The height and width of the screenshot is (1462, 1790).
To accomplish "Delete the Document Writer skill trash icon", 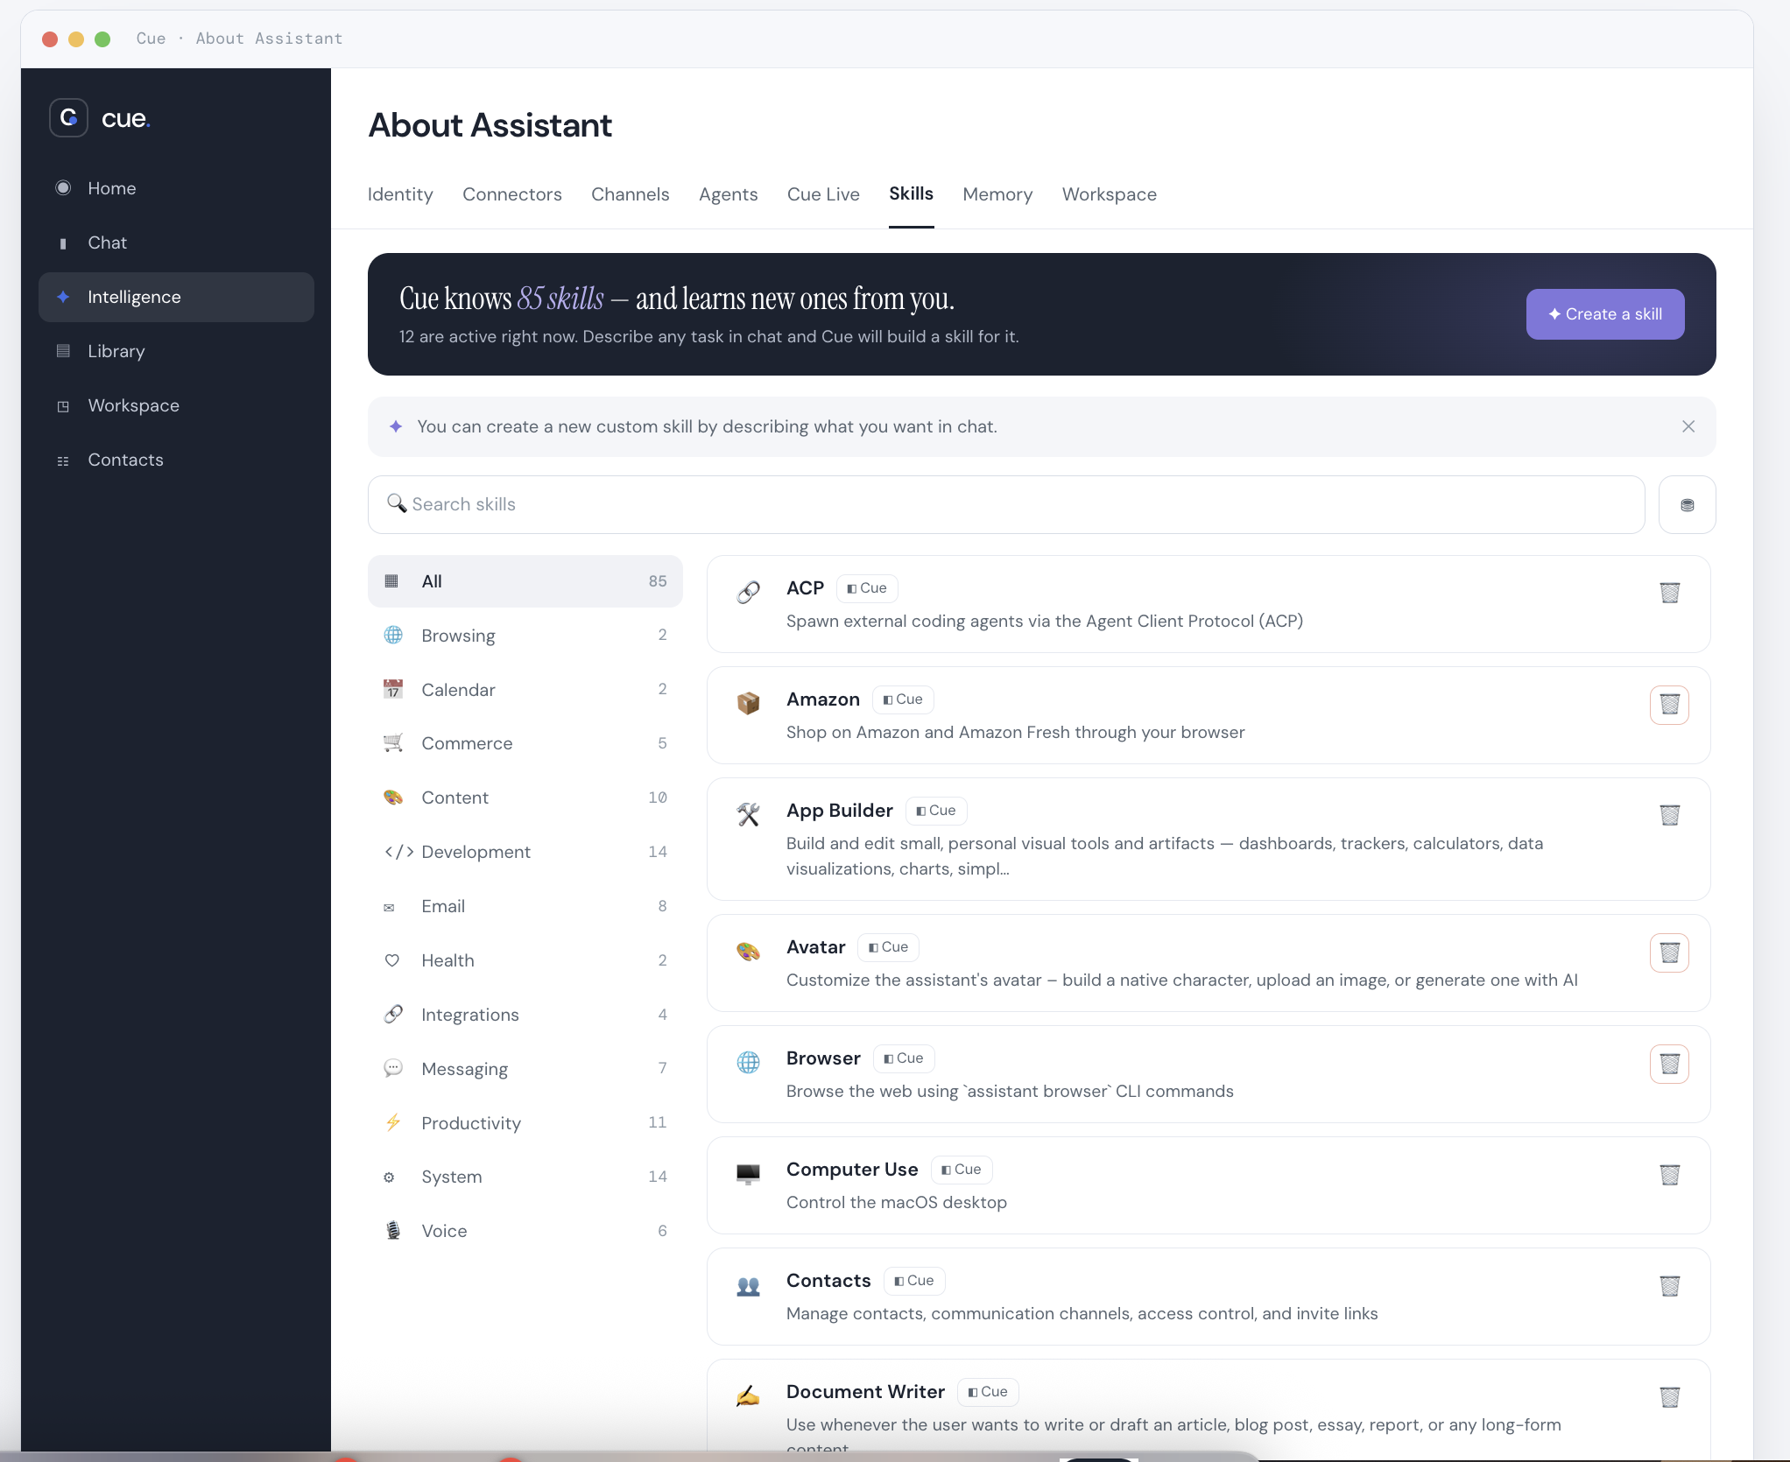I will pos(1669,1396).
